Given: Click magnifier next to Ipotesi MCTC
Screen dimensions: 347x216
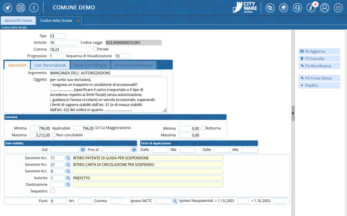Looking at the screenshot, I should click(175, 201).
